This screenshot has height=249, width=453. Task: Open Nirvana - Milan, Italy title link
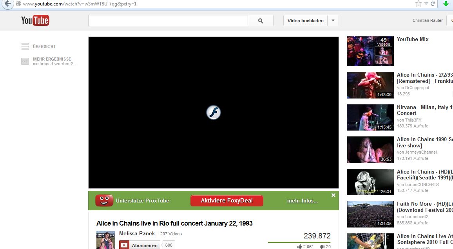pos(425,110)
